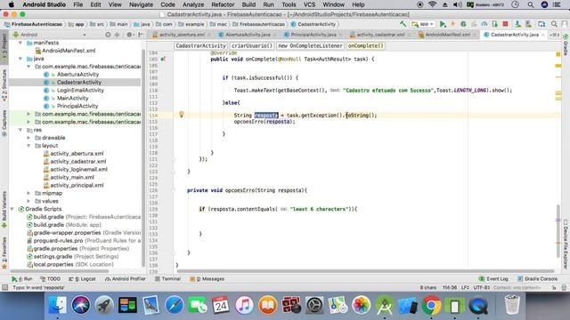
Task: Expand the drawable folder
Action: coord(28,138)
